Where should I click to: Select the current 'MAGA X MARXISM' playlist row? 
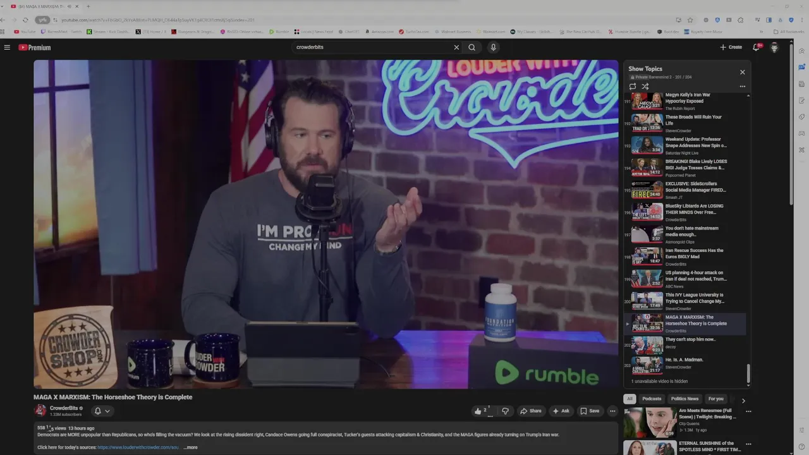tap(686, 324)
